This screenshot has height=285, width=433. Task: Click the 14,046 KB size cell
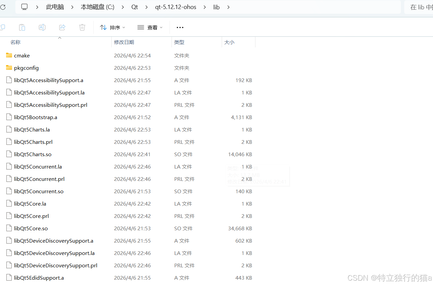tap(240, 154)
